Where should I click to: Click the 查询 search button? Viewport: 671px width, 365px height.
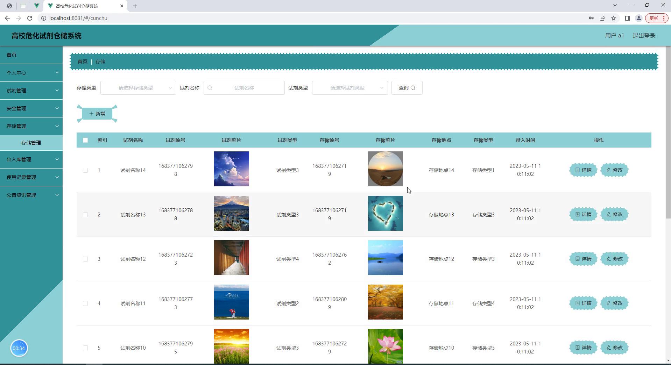[407, 88]
